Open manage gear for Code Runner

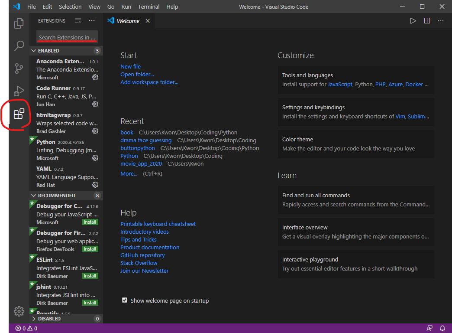[x=95, y=104]
